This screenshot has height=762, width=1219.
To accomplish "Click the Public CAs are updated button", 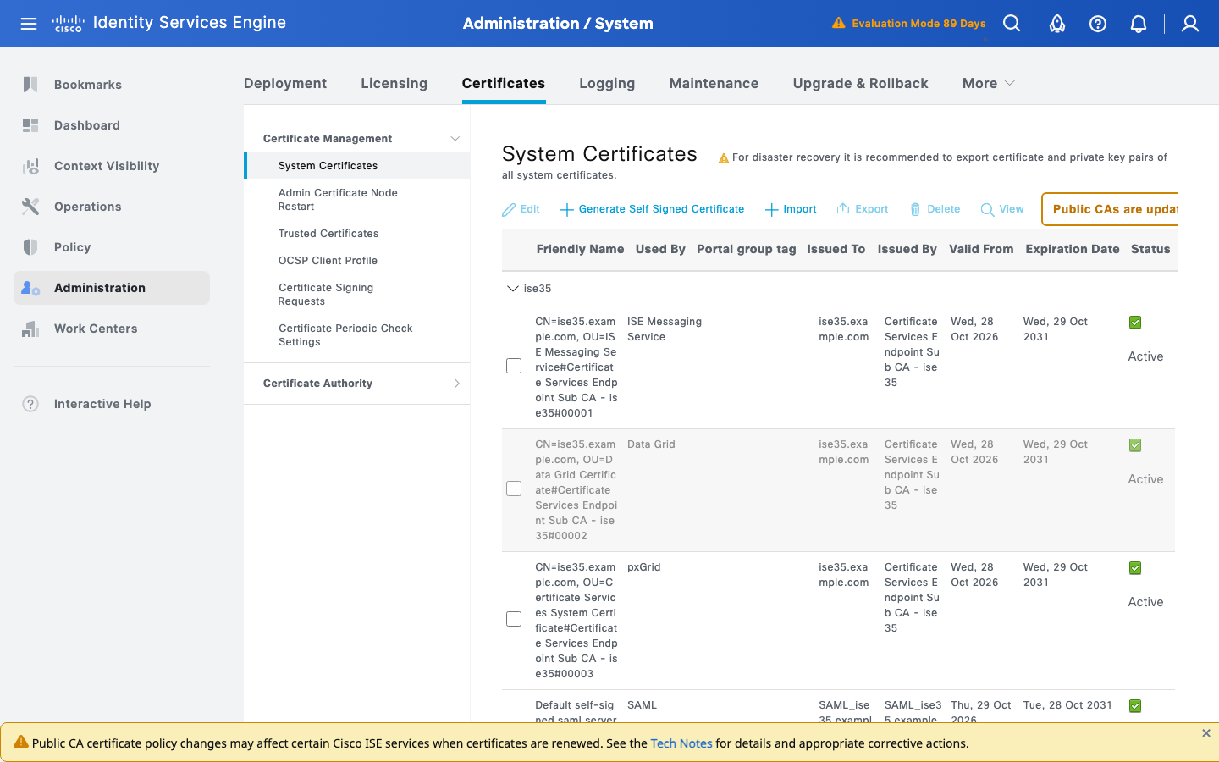I will click(1110, 209).
